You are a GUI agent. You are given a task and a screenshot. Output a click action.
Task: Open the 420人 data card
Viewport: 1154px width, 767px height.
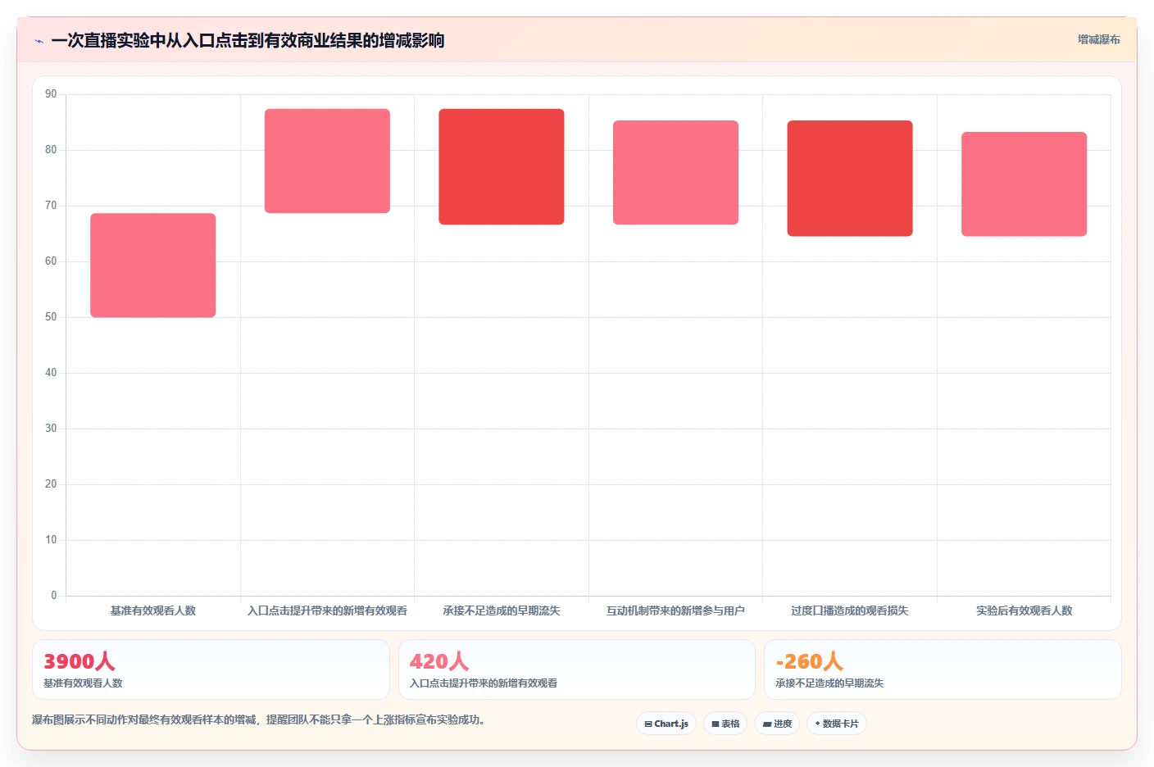coord(577,669)
